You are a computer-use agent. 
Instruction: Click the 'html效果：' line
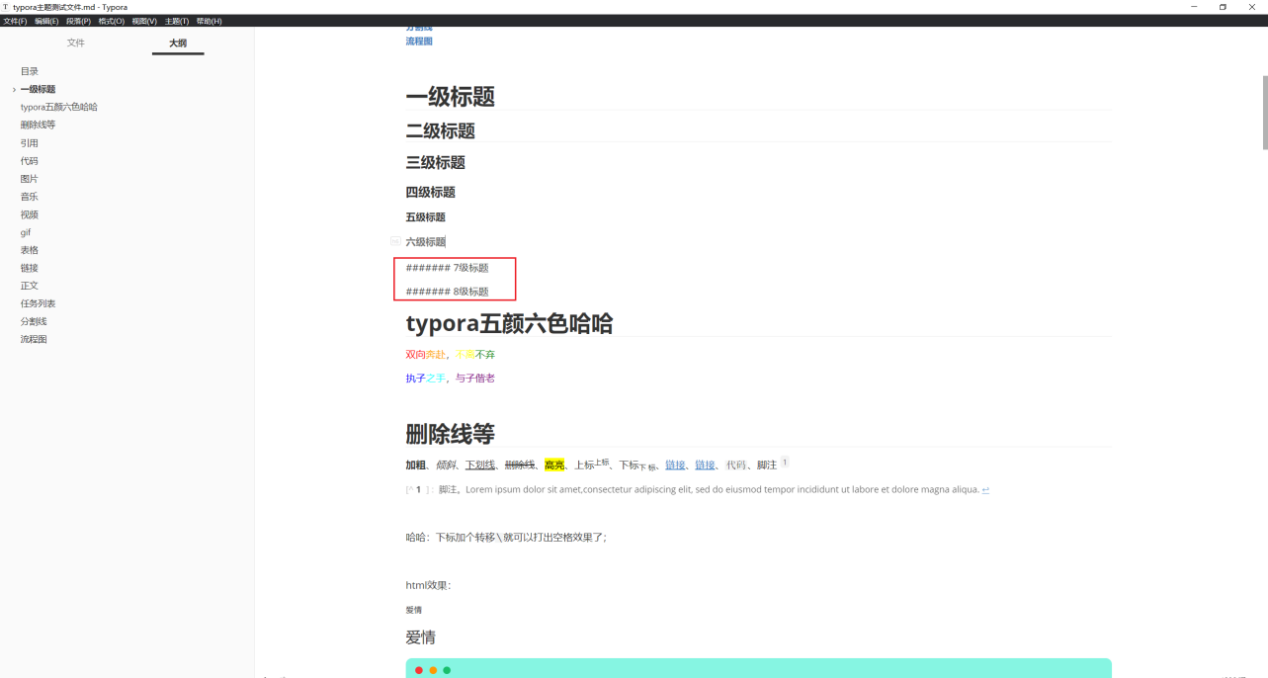pyautogui.click(x=428, y=585)
